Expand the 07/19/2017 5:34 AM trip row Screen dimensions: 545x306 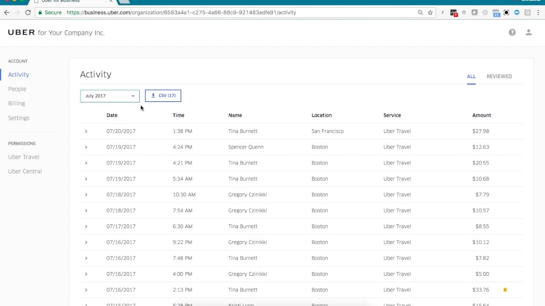tap(86, 178)
